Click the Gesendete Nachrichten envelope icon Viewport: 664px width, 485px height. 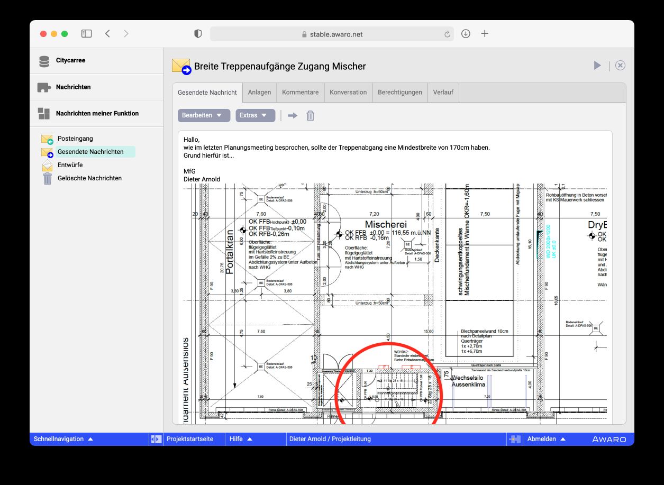click(x=47, y=152)
